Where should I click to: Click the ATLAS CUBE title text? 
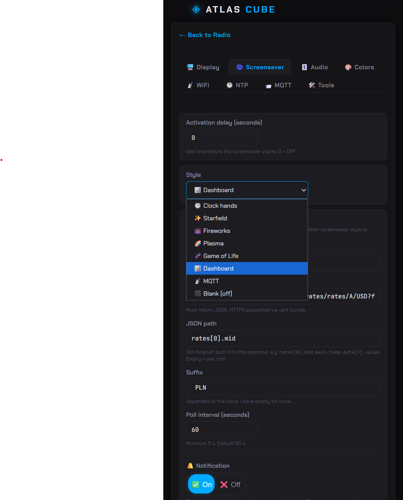tap(240, 10)
